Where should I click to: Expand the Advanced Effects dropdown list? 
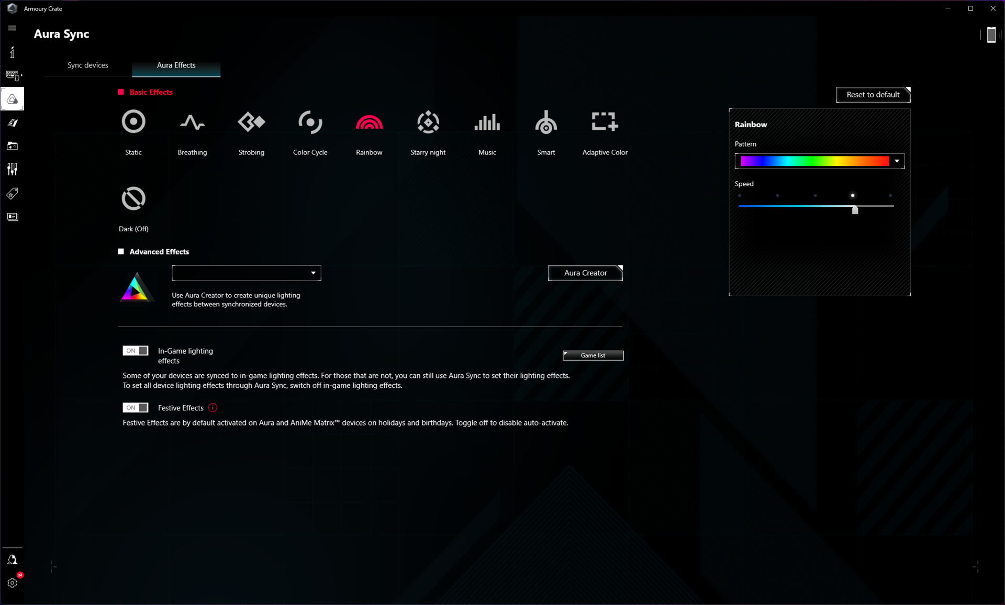click(313, 273)
